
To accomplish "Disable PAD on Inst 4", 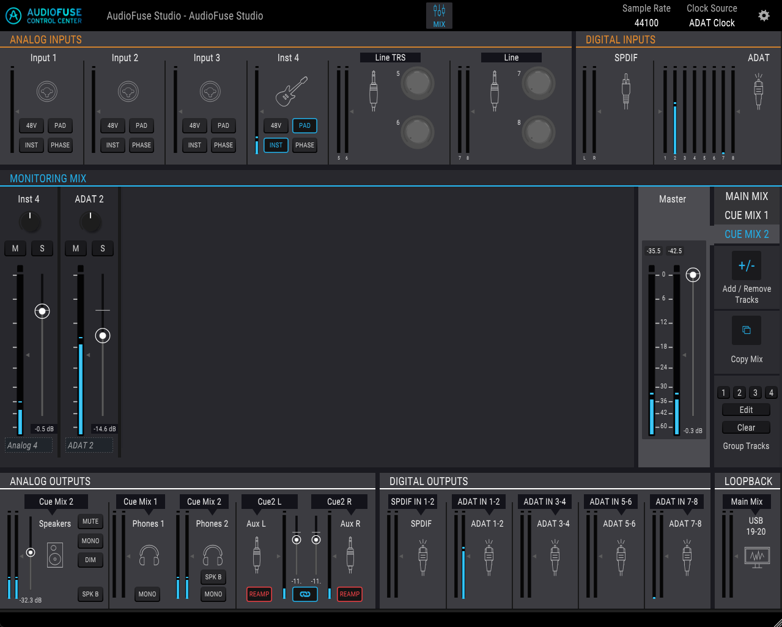I will [x=304, y=125].
